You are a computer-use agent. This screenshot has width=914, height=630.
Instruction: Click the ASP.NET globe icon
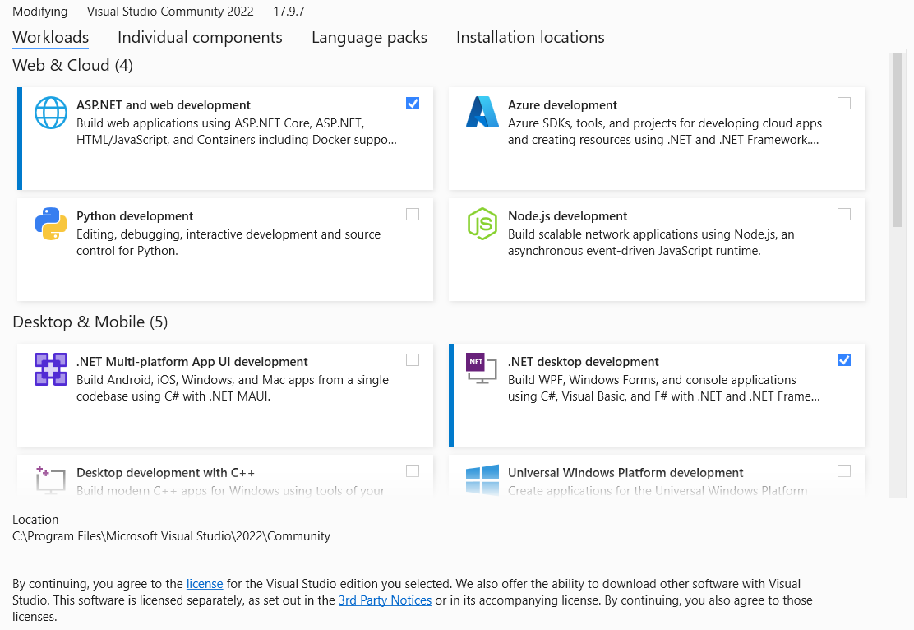(50, 113)
